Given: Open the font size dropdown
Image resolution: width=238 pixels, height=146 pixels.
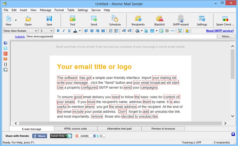Looking at the screenshot, I should click(51, 31).
